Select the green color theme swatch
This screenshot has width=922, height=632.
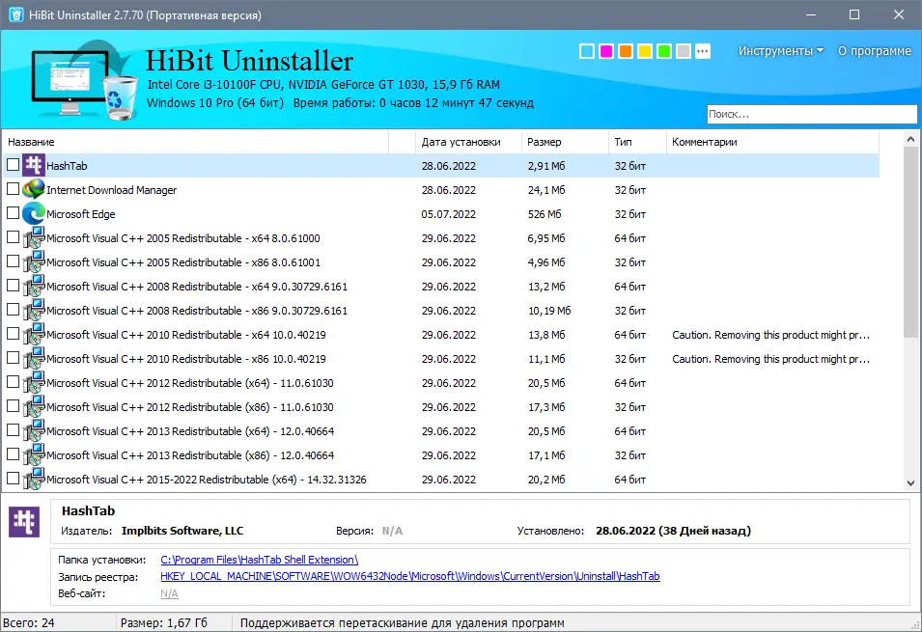[664, 51]
